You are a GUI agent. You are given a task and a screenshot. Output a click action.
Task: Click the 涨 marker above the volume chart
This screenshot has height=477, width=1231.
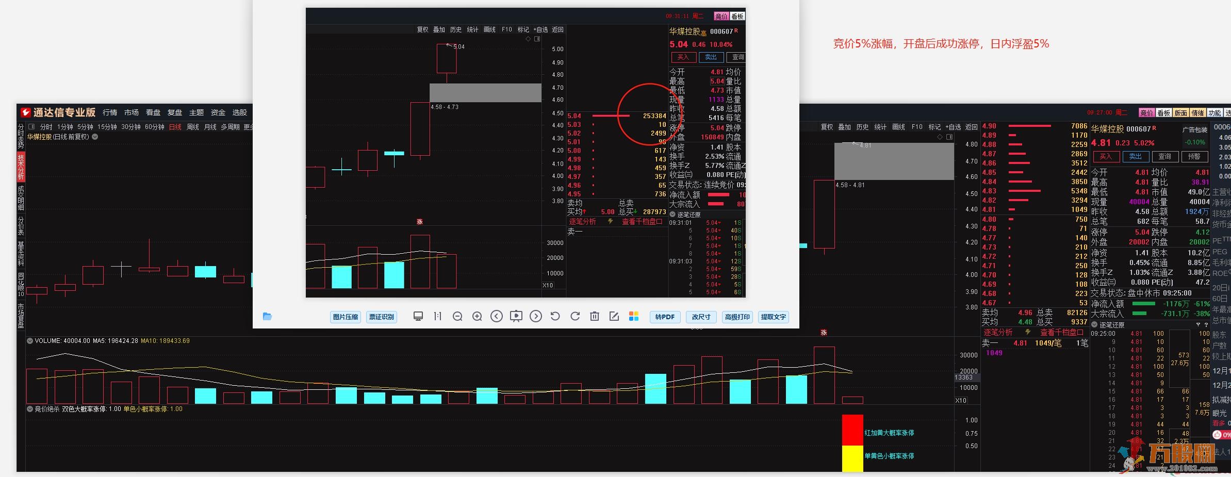coord(824,333)
